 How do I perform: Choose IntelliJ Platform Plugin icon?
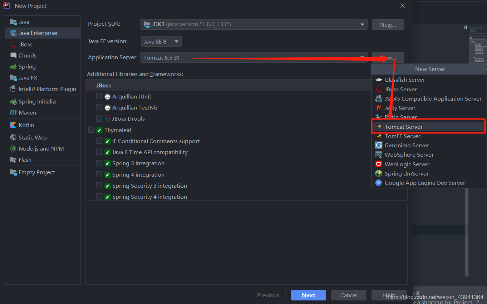coord(13,89)
